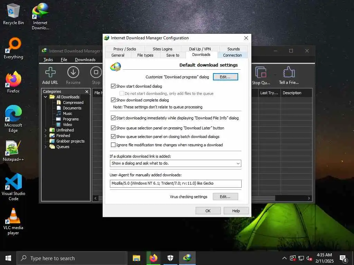Switch to the Save to tab

tap(173, 55)
